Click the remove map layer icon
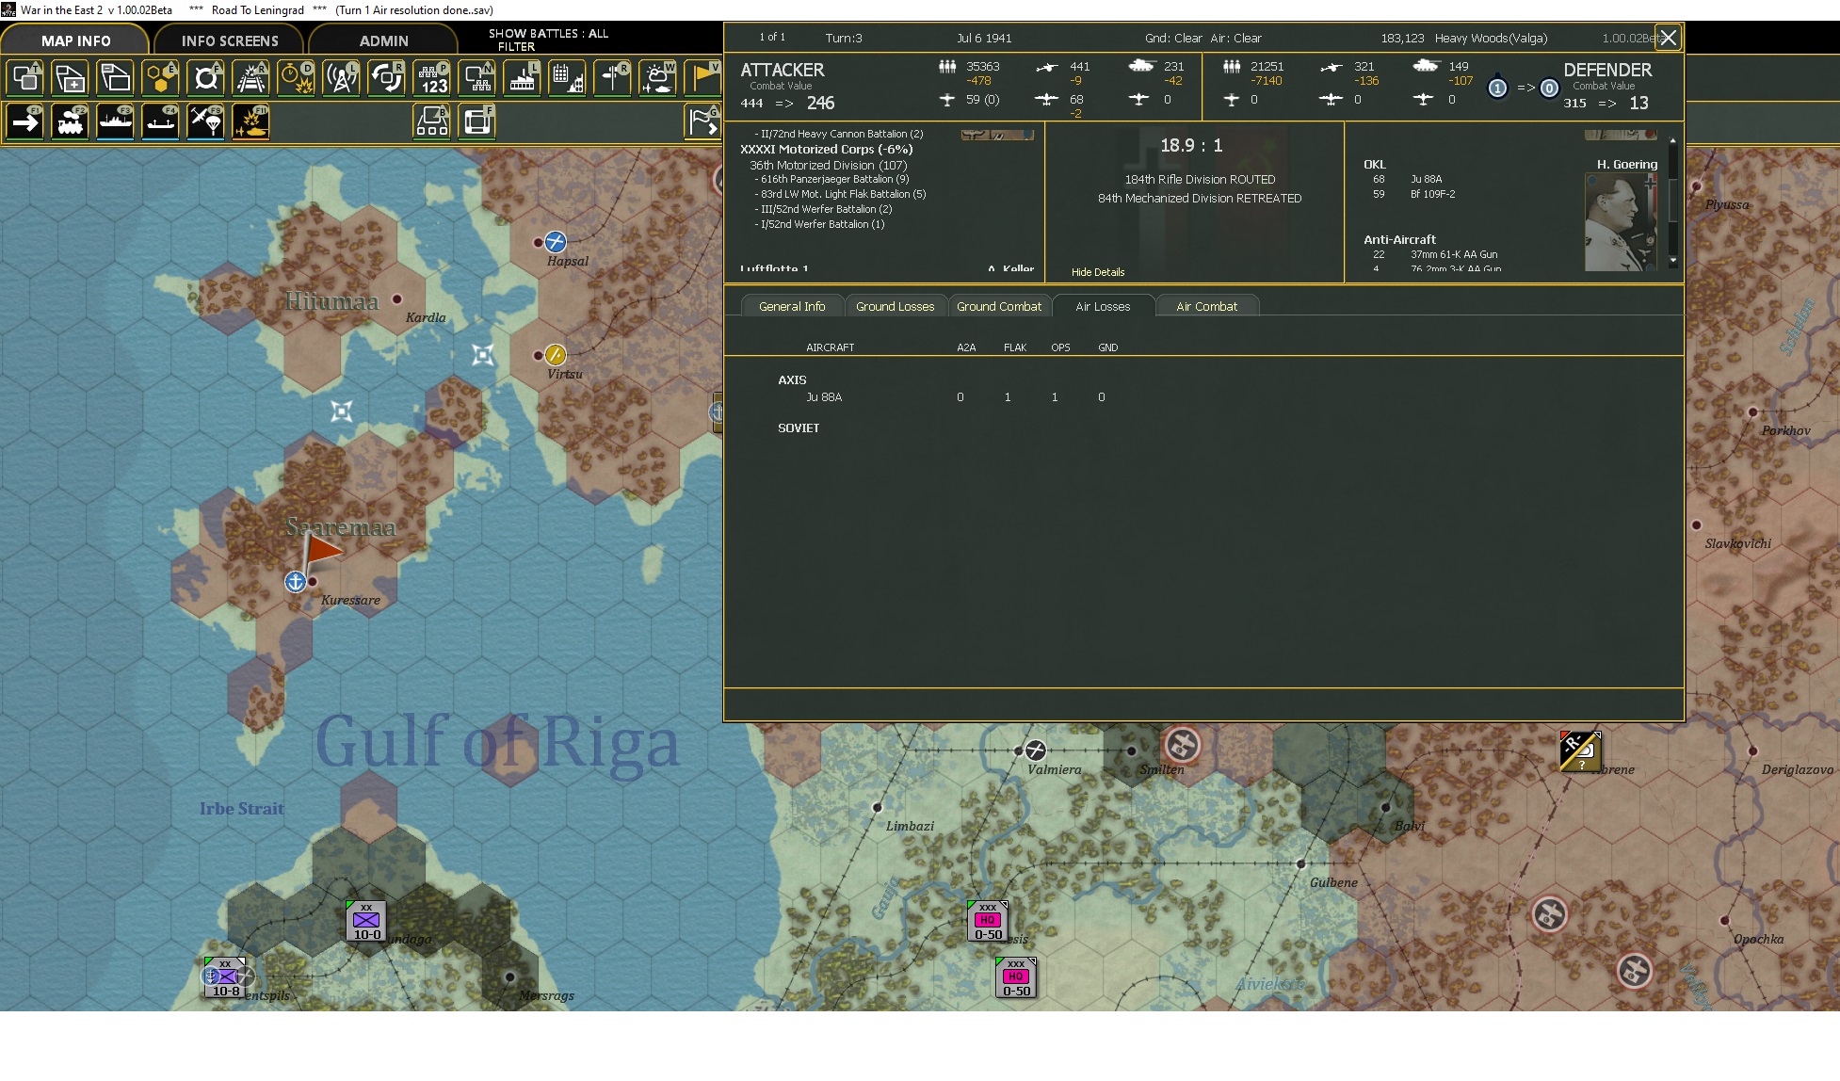The height and width of the screenshot is (1081, 1840). point(116,78)
